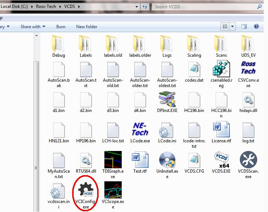Select AutoScan.bak file
Screen dimensions: 268x212
(x=59, y=74)
